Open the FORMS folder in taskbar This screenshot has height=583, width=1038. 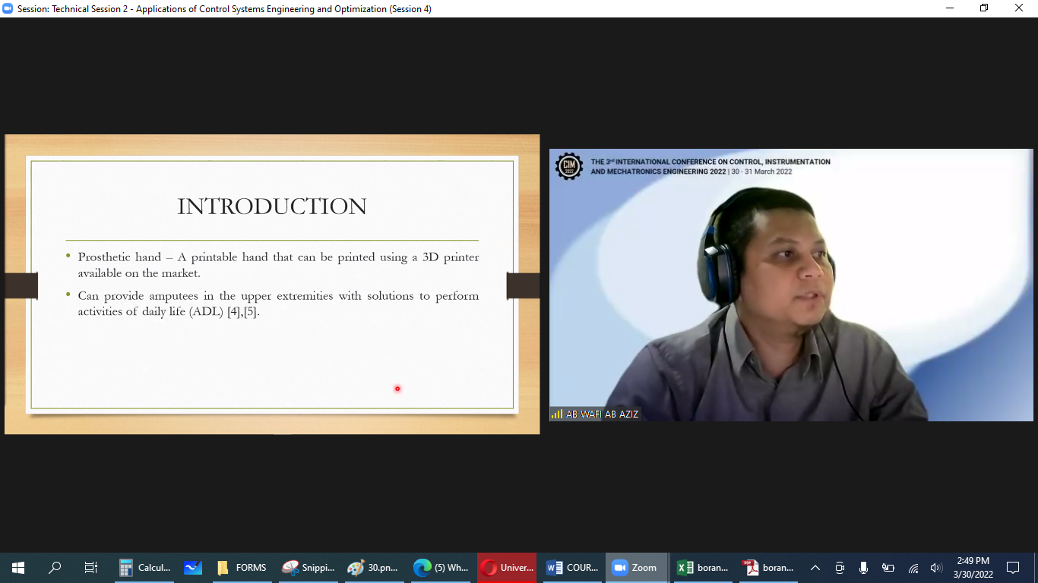(x=242, y=568)
